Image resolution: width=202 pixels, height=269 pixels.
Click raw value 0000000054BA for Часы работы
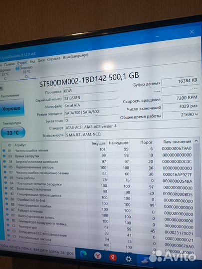coord(178,181)
